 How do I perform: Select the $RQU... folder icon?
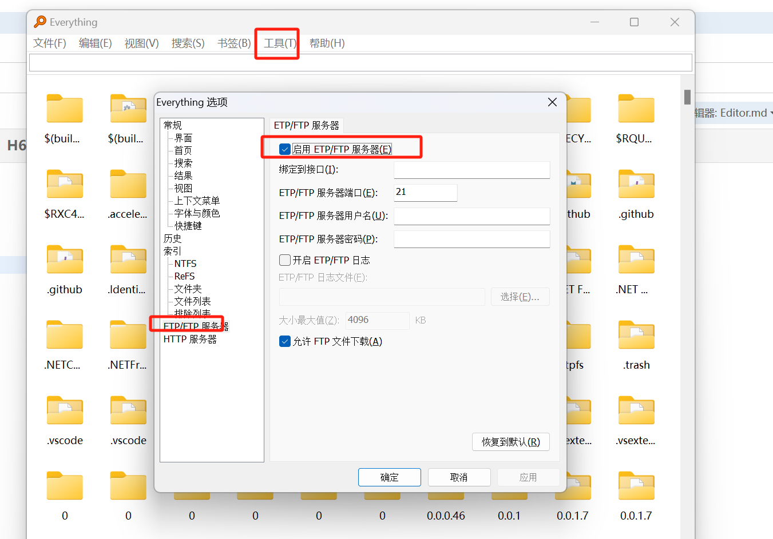[636, 109]
